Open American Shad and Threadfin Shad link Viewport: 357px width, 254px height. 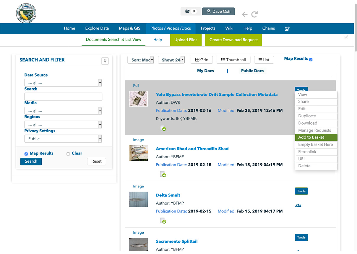click(x=192, y=149)
